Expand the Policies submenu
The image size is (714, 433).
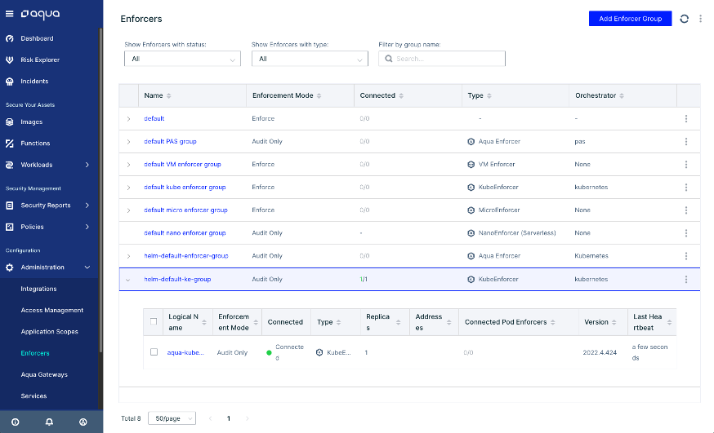point(87,227)
